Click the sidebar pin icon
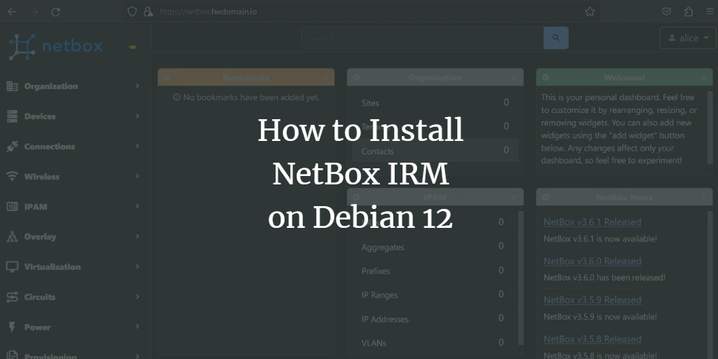718x359 pixels. pos(133,47)
